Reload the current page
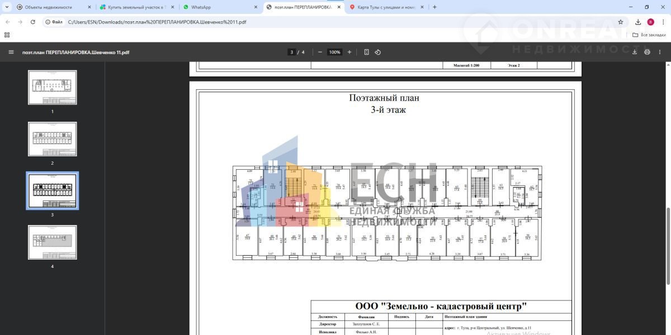This screenshot has height=335, width=671. coord(33,22)
